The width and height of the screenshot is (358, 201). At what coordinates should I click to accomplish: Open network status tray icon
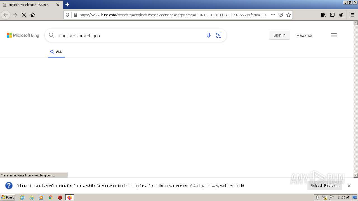[x=325, y=197]
